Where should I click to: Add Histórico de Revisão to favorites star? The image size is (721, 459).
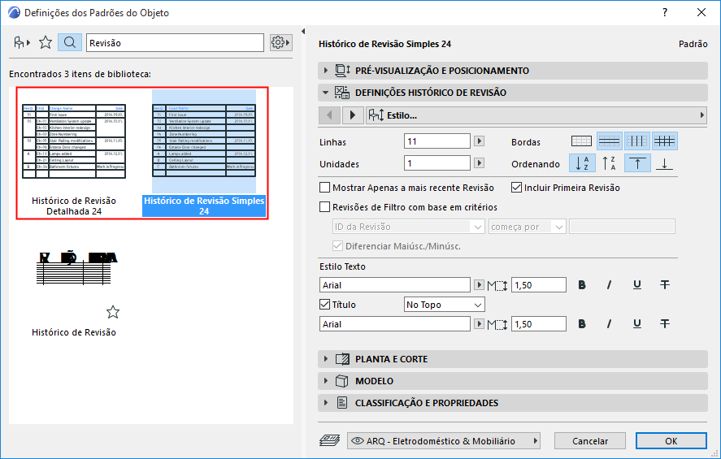113,313
